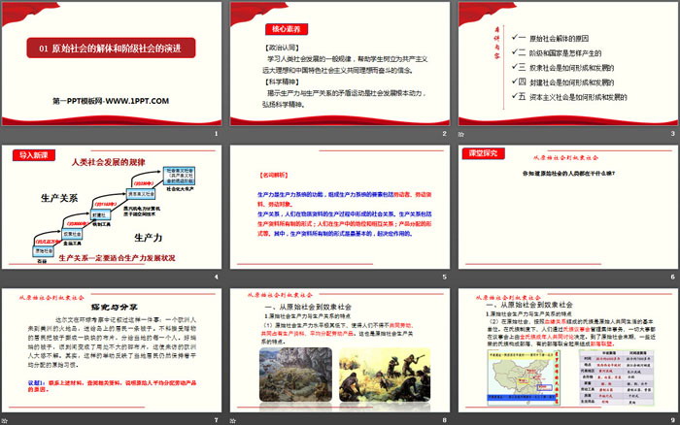
Task: Click slide number 1 label
Action: (x=216, y=134)
